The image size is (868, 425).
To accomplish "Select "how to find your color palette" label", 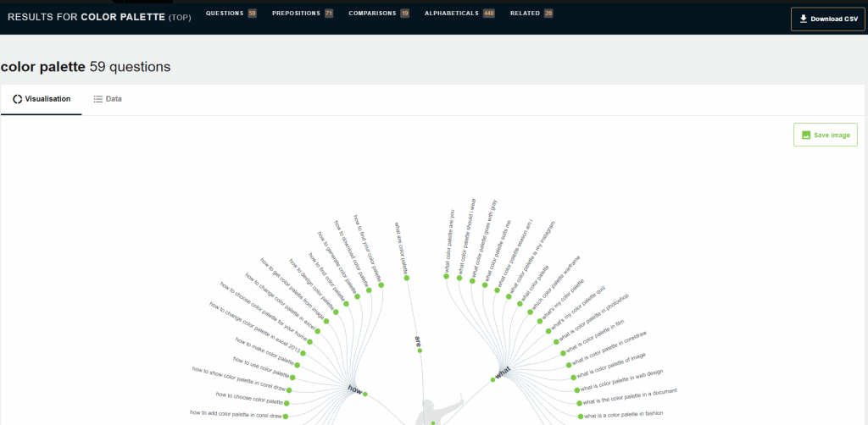I will click(x=368, y=249).
